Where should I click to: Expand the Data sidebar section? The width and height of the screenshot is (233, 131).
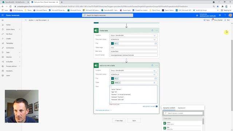[19, 52]
